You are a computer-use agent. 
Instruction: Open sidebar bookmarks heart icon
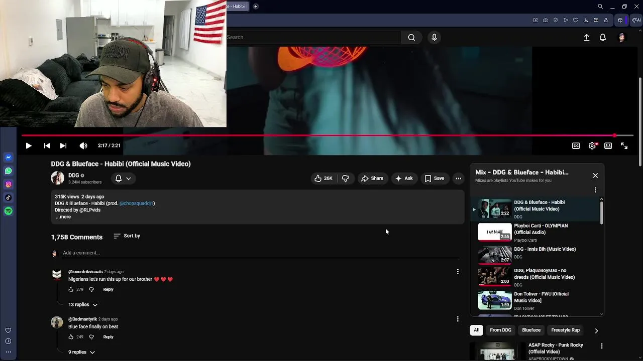pos(8,330)
